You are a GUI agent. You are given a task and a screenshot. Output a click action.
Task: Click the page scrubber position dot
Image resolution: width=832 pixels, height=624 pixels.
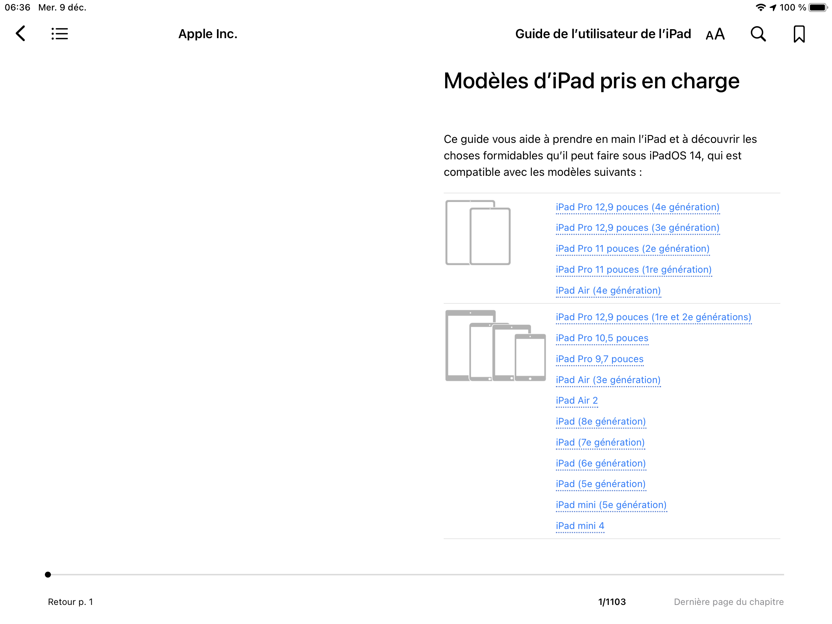tap(48, 574)
